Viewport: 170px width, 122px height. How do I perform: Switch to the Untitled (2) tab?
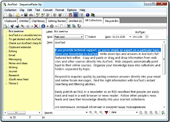[75, 21]
